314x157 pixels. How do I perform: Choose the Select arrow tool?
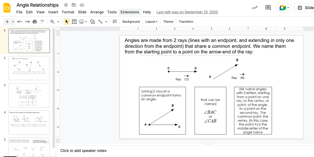(66, 21)
